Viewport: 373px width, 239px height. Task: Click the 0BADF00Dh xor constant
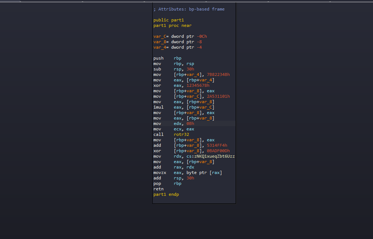pyautogui.click(x=218, y=151)
